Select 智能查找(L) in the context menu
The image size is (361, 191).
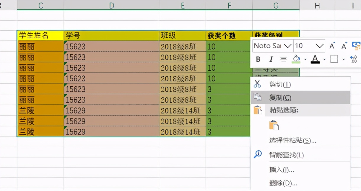pyautogui.click(x=300, y=155)
